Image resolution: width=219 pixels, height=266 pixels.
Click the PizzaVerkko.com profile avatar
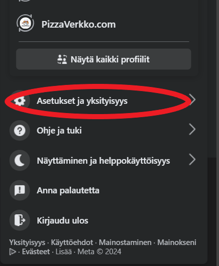click(25, 23)
